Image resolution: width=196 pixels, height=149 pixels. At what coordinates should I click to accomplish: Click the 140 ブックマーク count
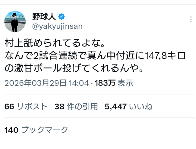coord(36,130)
